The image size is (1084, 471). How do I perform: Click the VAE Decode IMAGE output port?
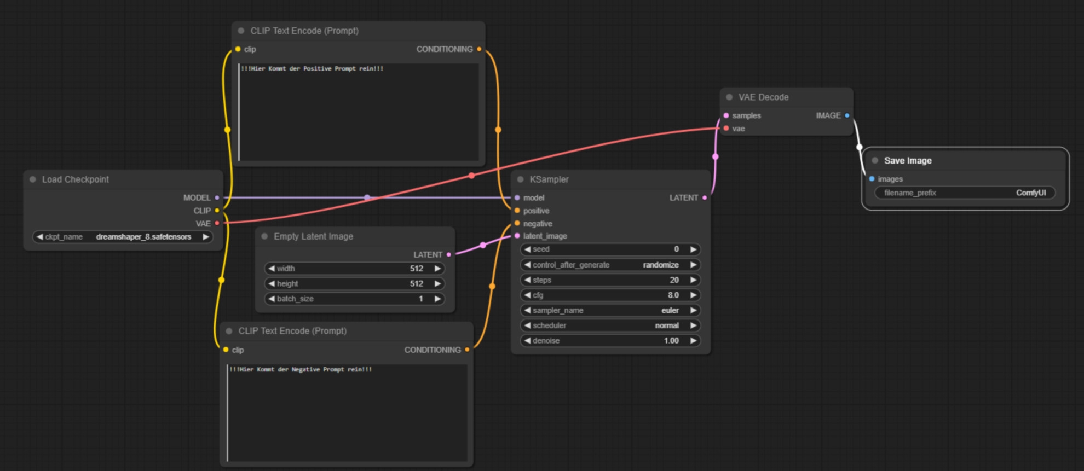tap(847, 115)
